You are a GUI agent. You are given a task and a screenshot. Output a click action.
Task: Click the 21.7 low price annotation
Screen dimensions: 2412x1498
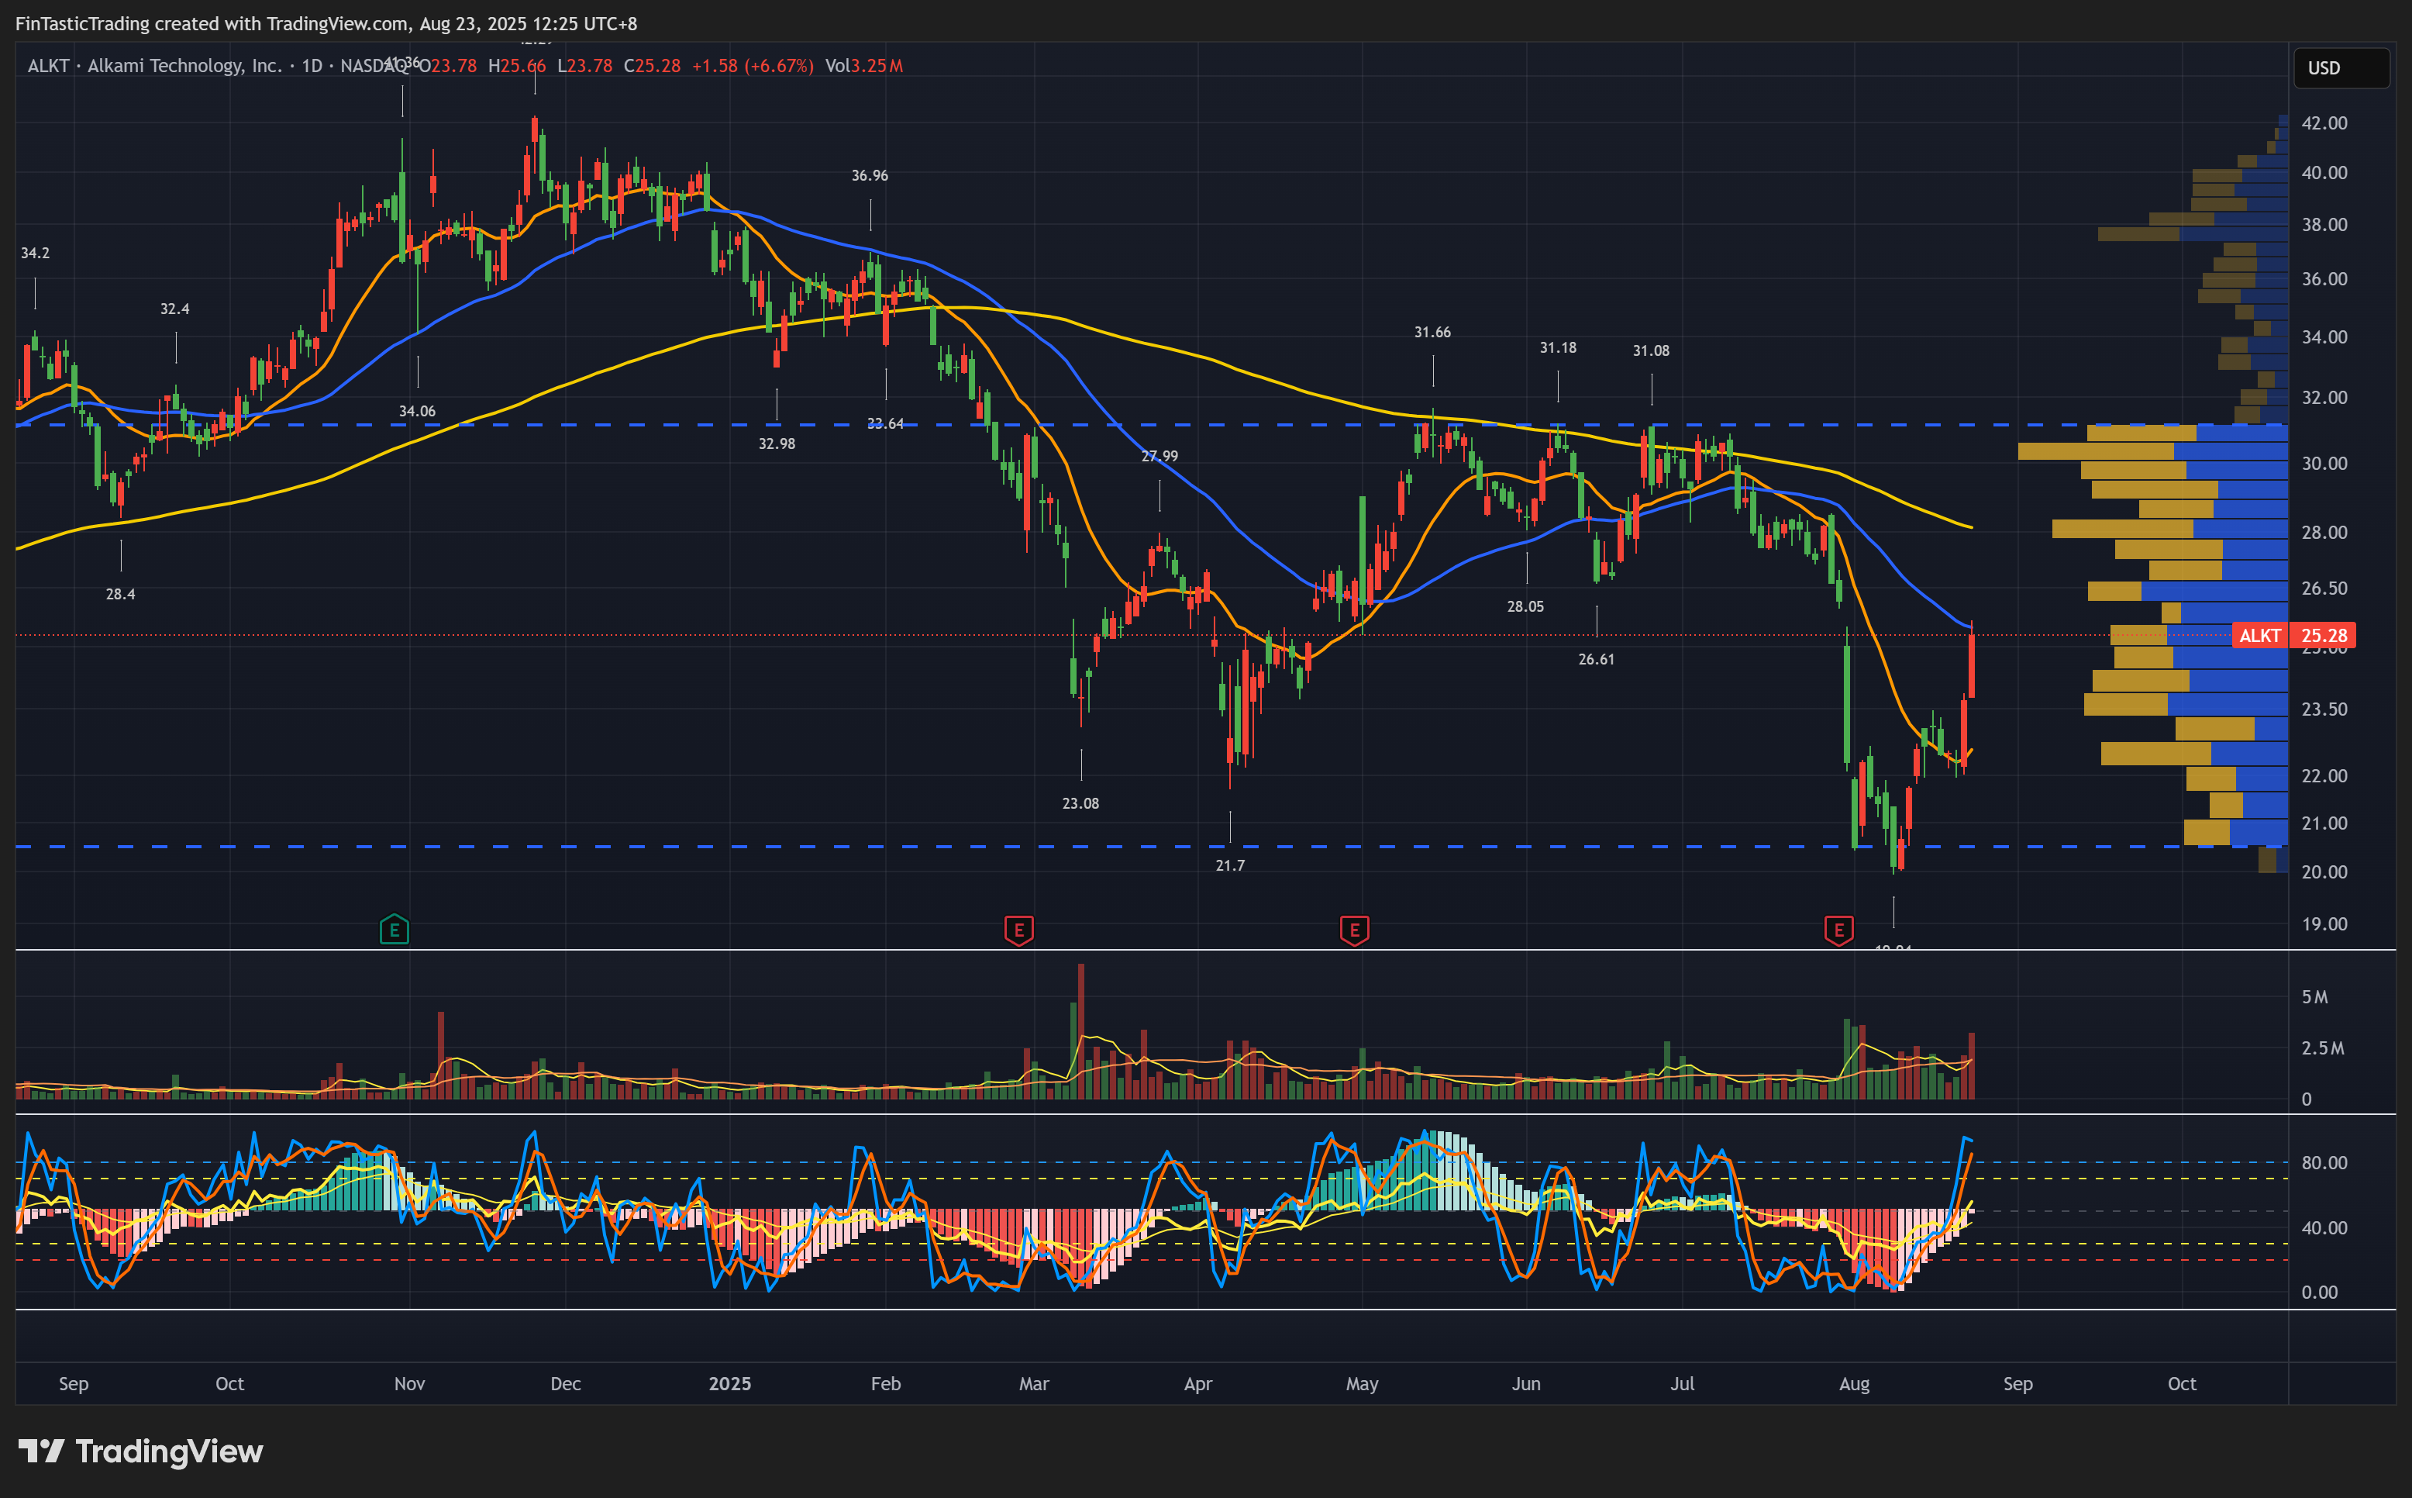pos(1230,866)
